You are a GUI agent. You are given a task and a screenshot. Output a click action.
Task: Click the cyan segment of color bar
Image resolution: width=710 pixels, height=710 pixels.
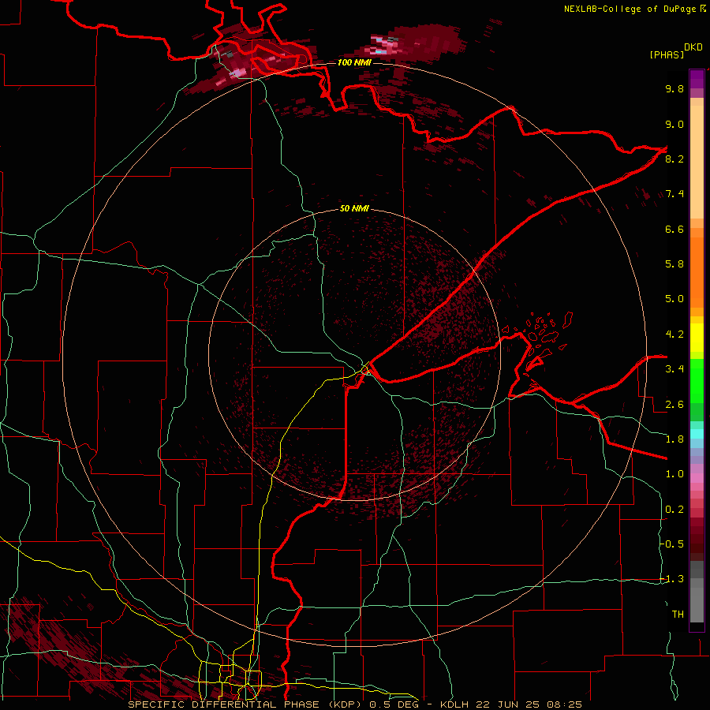pos(697,434)
